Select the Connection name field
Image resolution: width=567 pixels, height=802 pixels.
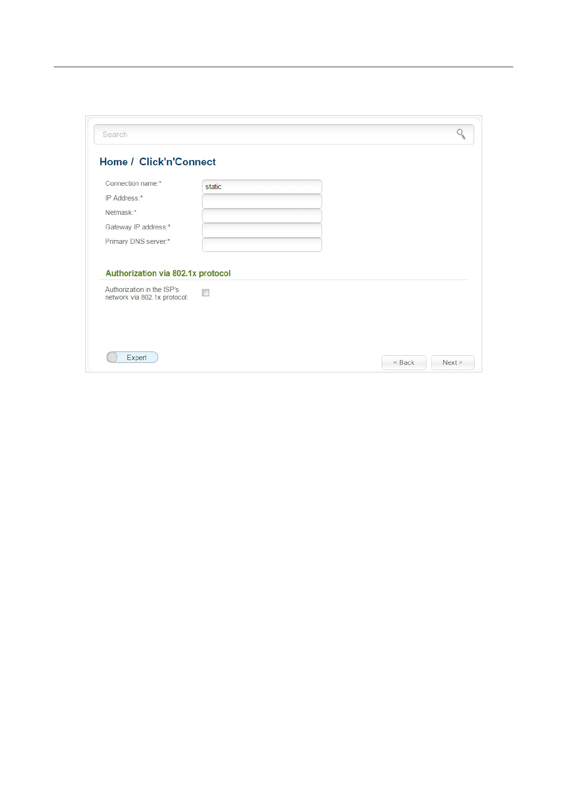point(262,187)
